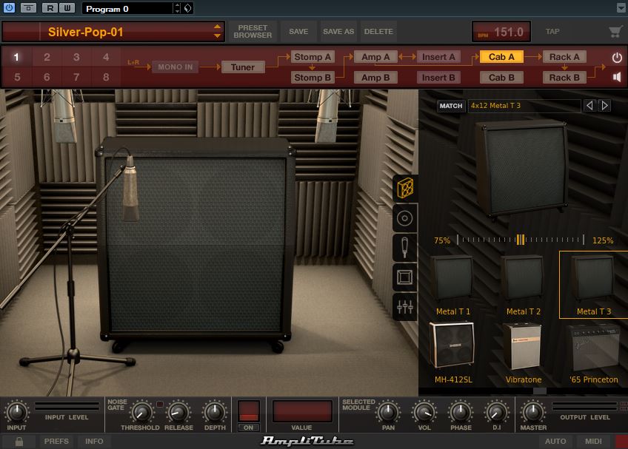Screen dimensions: 628x449
Task: Open the mixer faders icon
Action: point(405,306)
